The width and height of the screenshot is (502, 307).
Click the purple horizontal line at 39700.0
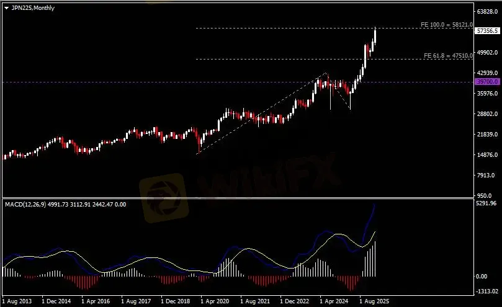(x=238, y=82)
